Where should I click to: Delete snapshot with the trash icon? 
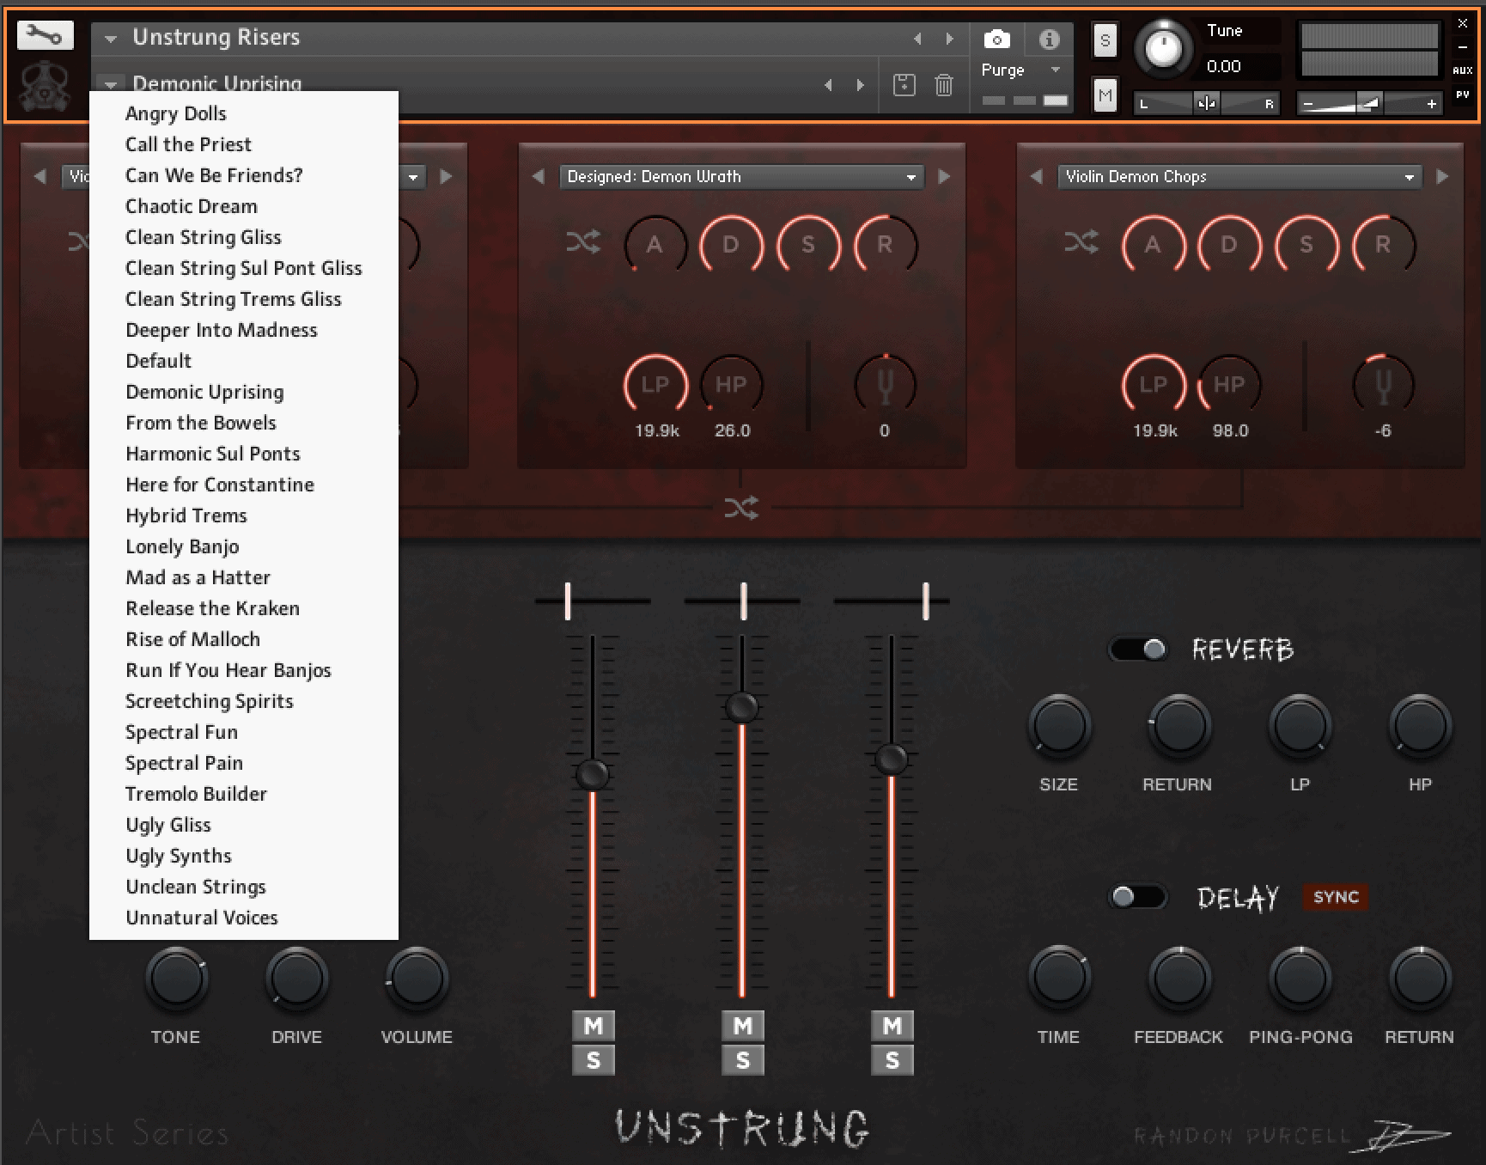pyautogui.click(x=943, y=84)
